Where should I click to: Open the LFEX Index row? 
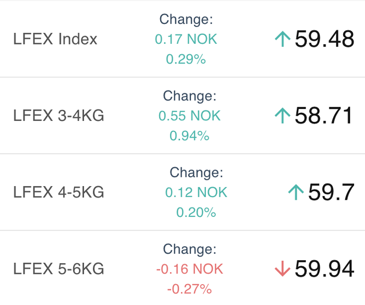click(182, 39)
